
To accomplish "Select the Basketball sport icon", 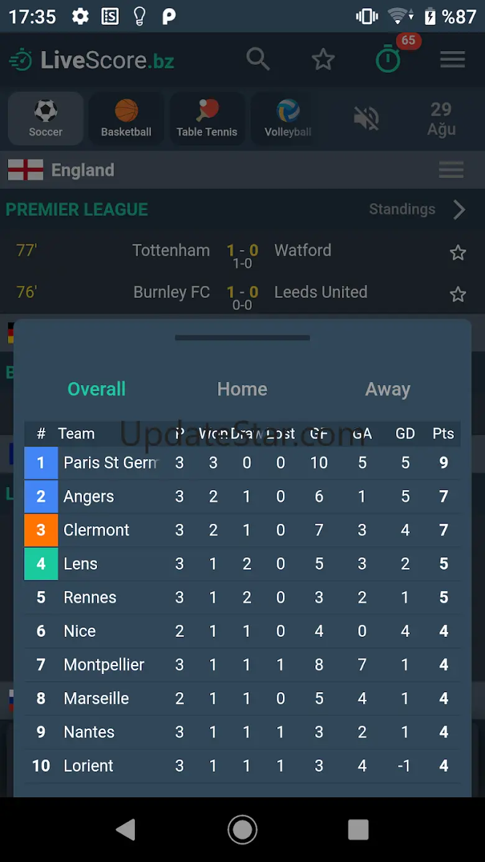I will 126,119.
